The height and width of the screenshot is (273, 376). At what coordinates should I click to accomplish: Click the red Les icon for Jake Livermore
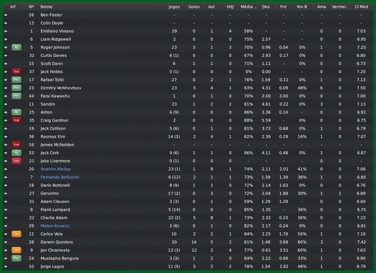coord(16,161)
